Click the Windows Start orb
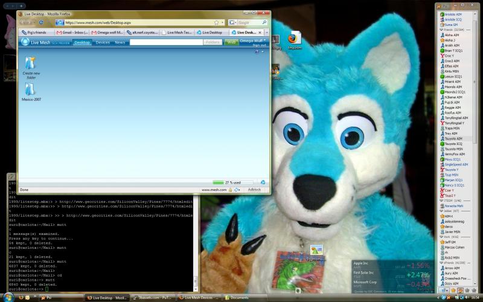Screen dimensions: 483x302 coord(7,297)
